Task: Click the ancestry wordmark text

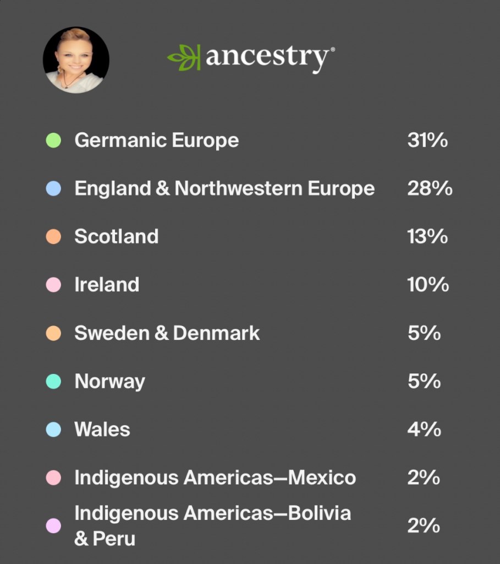Action: pyautogui.click(x=268, y=58)
